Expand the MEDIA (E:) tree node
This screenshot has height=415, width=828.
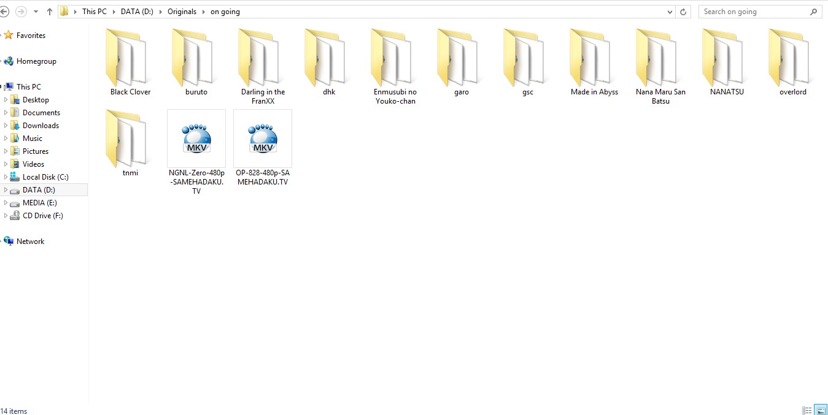coord(6,202)
